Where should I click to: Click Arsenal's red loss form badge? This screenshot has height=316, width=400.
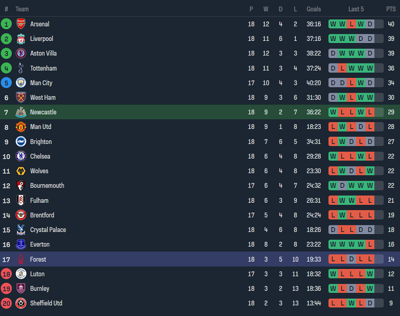[351, 24]
